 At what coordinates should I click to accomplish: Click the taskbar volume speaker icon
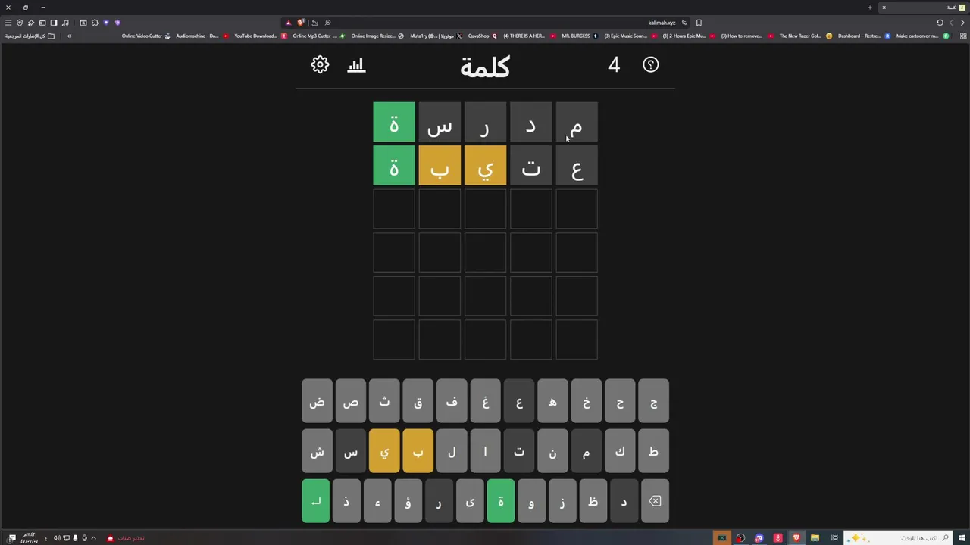click(x=57, y=538)
